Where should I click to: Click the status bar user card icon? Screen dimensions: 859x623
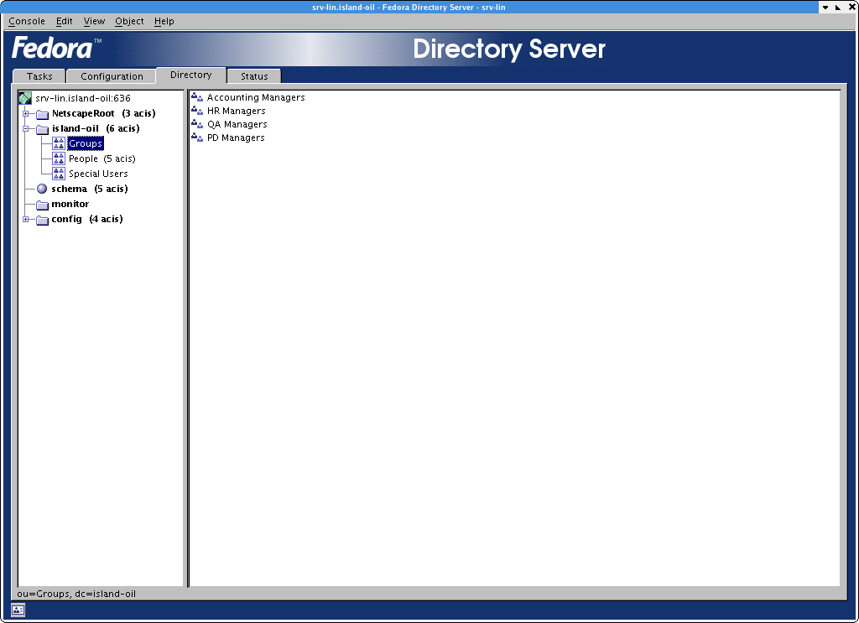pos(18,610)
